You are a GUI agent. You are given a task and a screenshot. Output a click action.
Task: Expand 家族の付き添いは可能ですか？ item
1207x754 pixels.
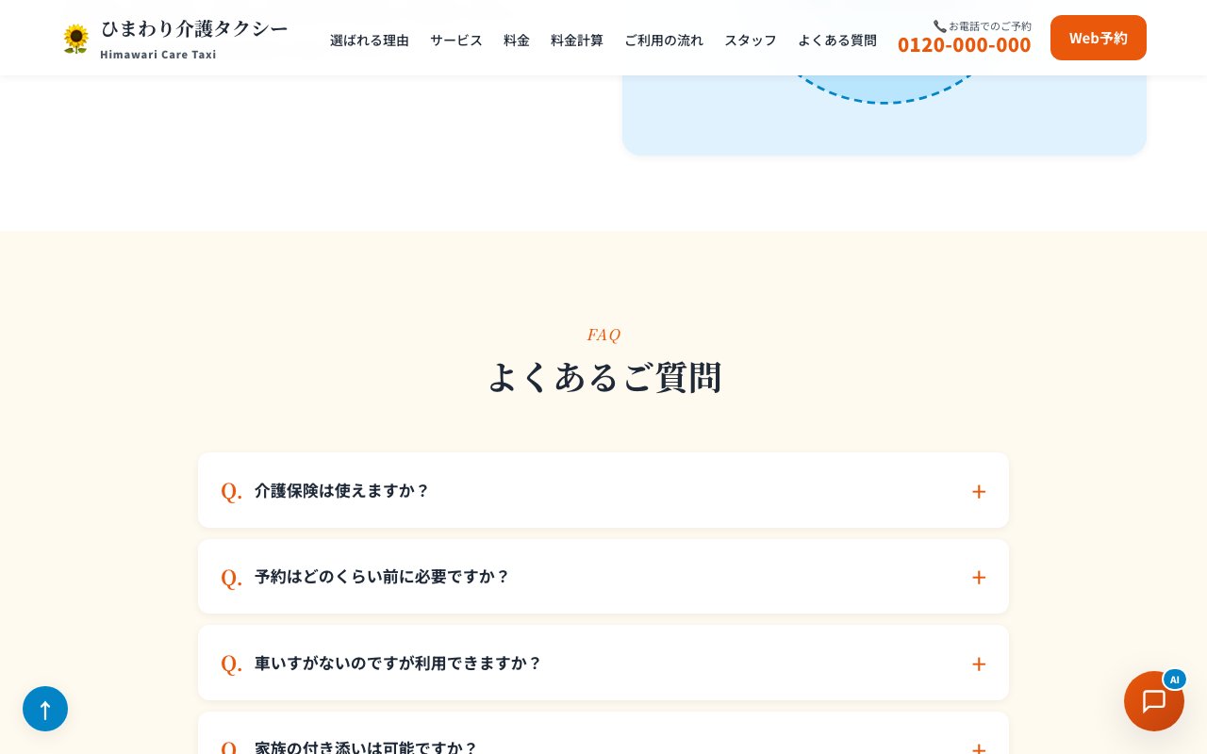point(366,745)
